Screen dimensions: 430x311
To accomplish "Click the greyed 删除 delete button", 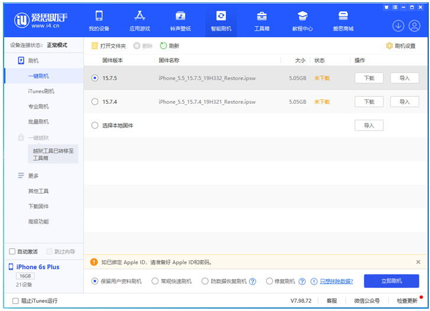I will coord(143,45).
